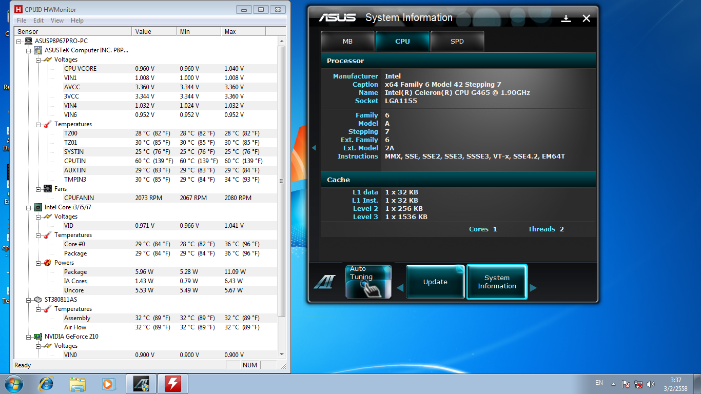701x394 pixels.
Task: Click the Value column header
Action: point(154,31)
